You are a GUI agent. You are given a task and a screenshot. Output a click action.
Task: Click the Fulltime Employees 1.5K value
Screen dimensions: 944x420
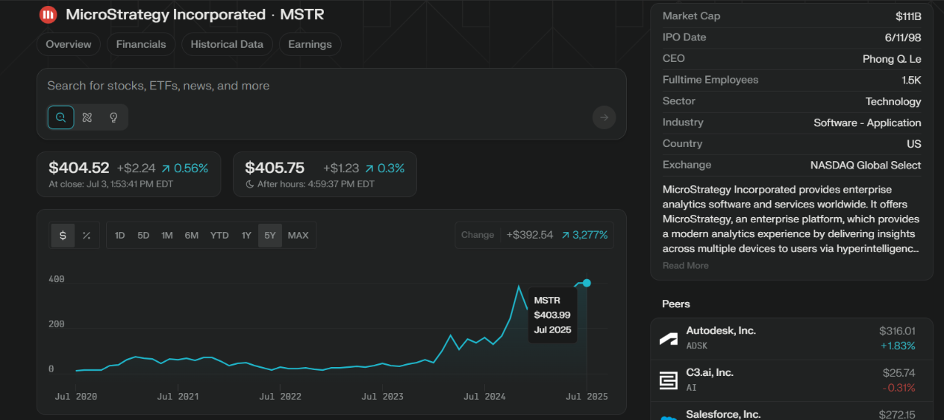point(911,80)
